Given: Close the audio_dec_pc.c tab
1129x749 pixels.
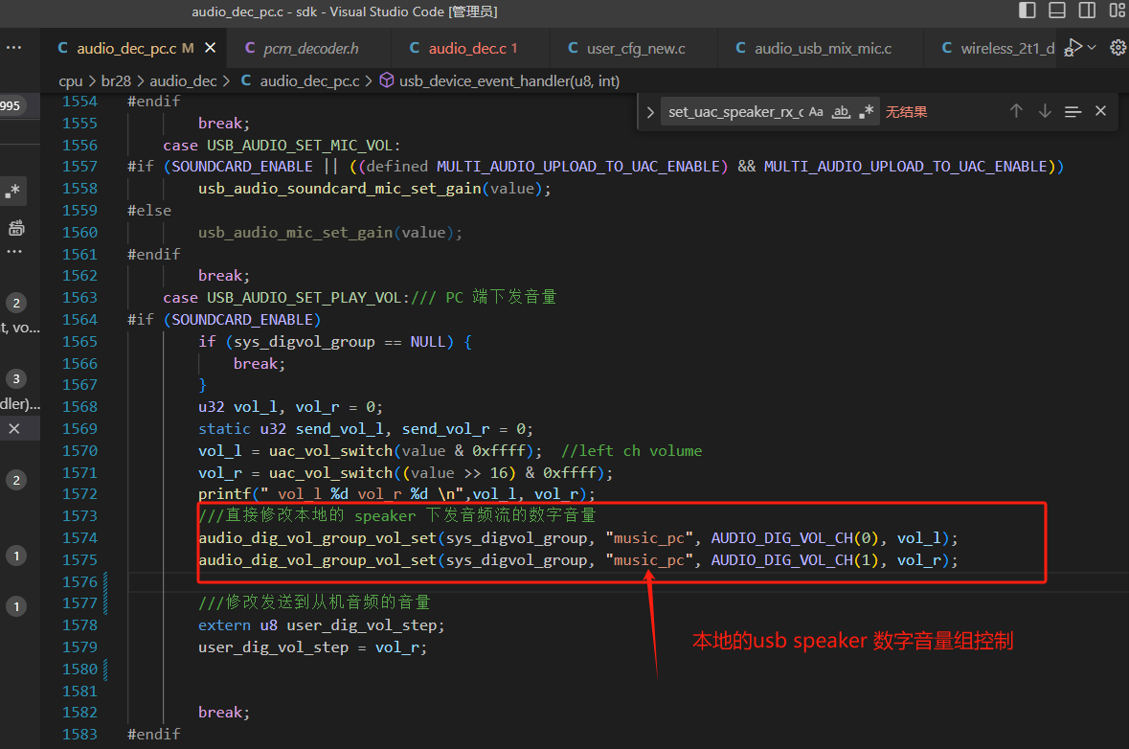Looking at the screenshot, I should (x=211, y=48).
